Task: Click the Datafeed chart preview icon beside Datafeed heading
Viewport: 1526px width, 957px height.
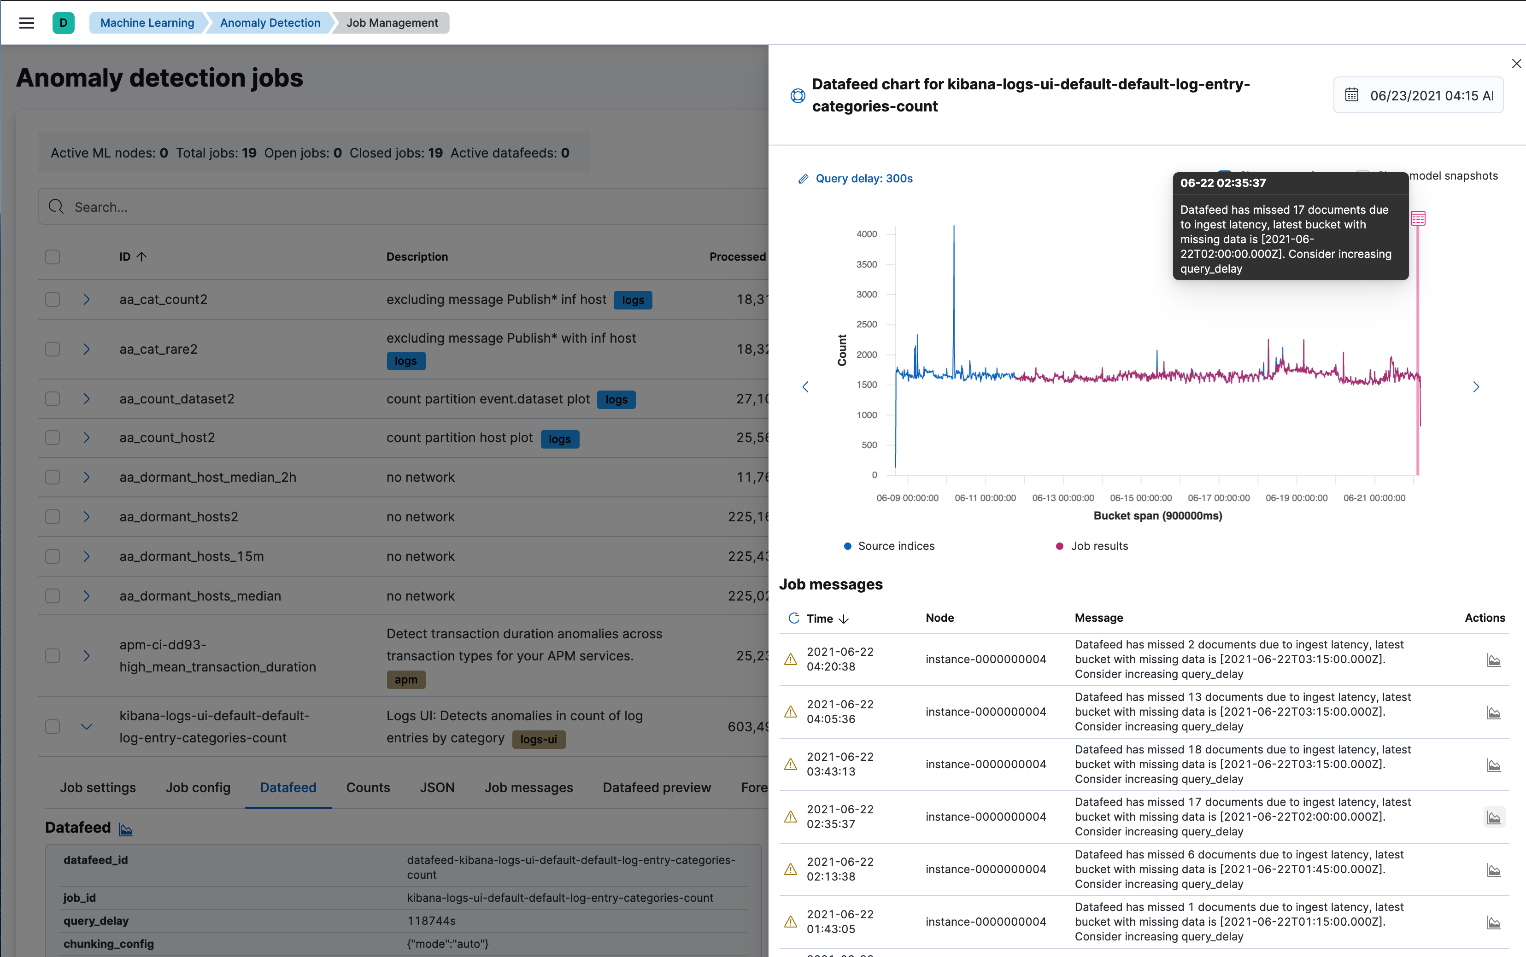Action: [125, 829]
